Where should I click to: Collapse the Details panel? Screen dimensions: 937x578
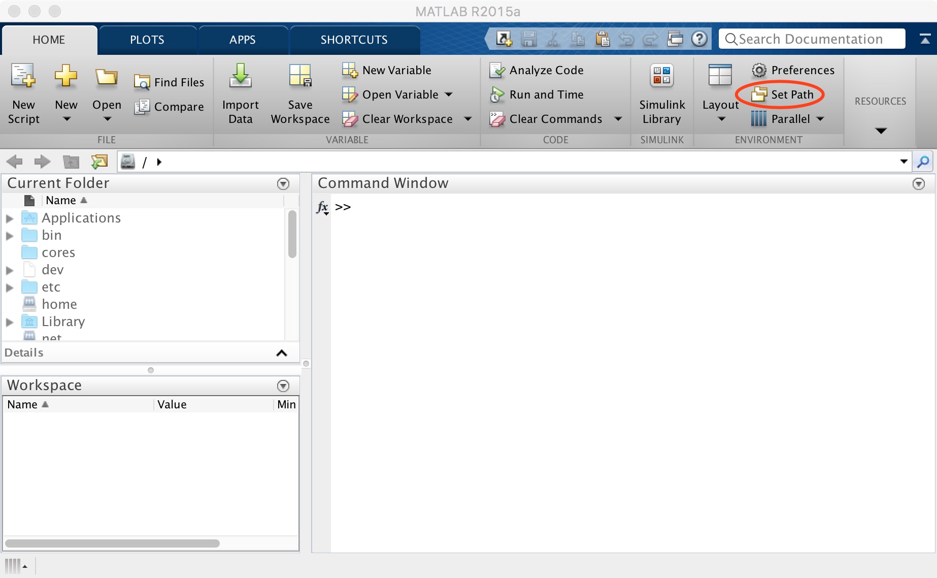282,353
